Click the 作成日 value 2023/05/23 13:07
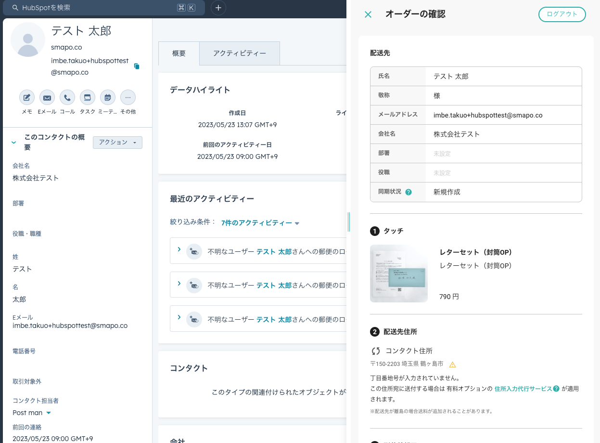 237,125
